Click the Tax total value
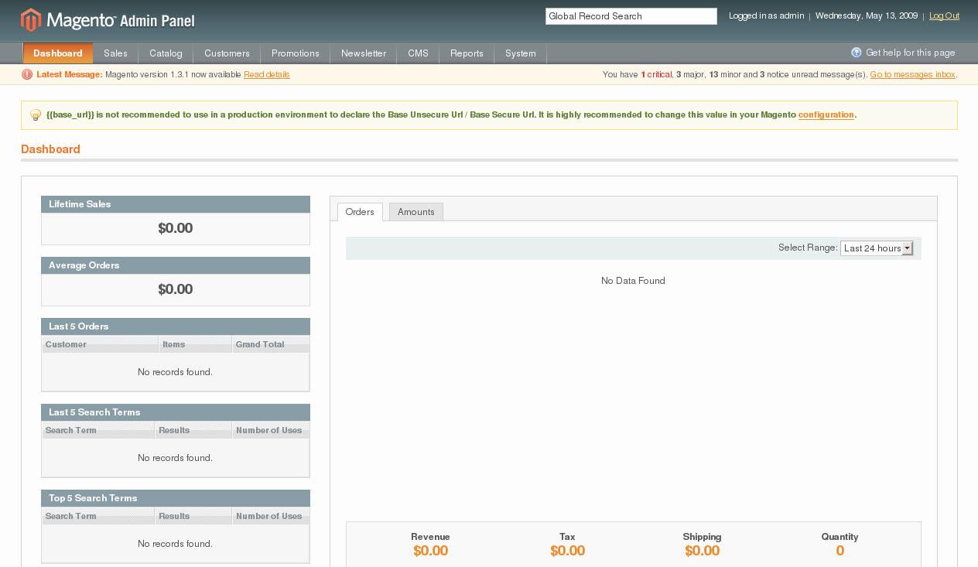Viewport: 978px width, 567px height. coord(567,551)
